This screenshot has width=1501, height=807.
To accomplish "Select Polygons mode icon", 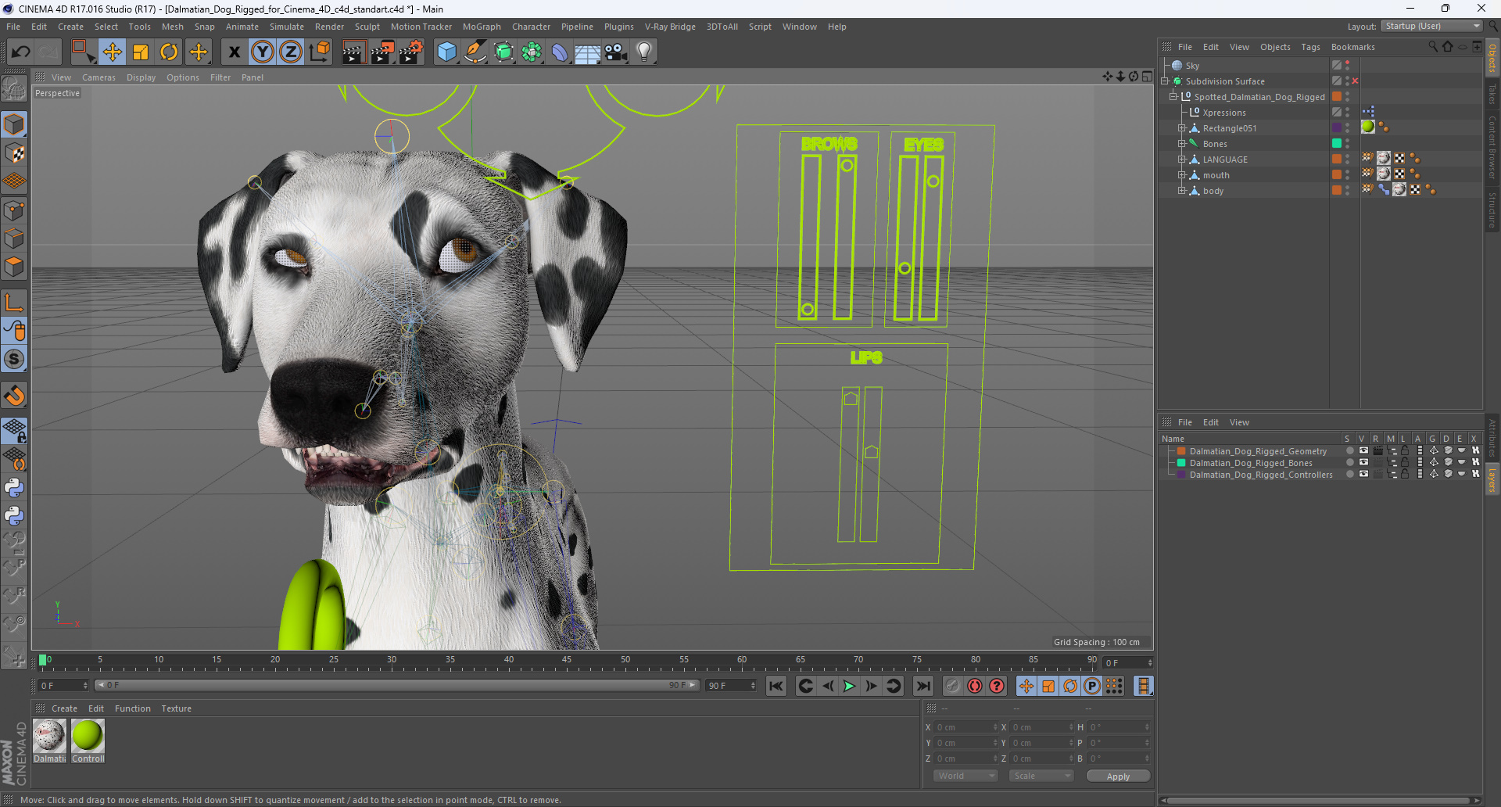I will click(x=14, y=267).
